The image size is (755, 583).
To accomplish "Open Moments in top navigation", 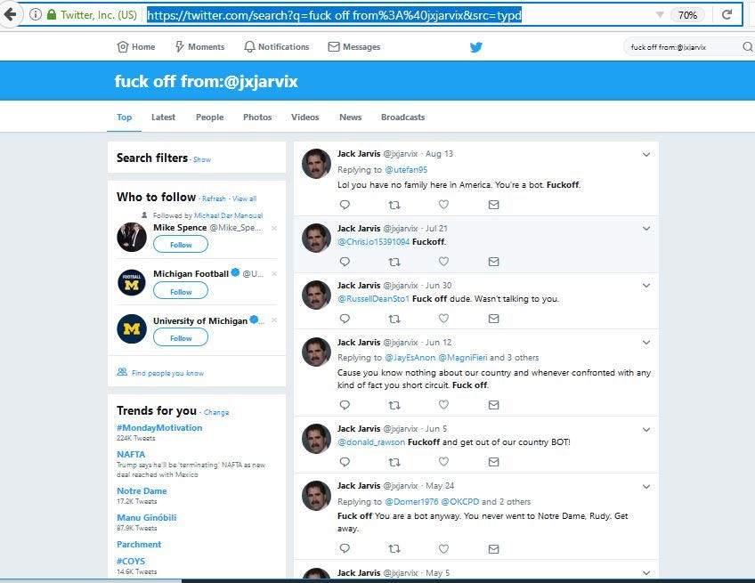I will 199,46.
